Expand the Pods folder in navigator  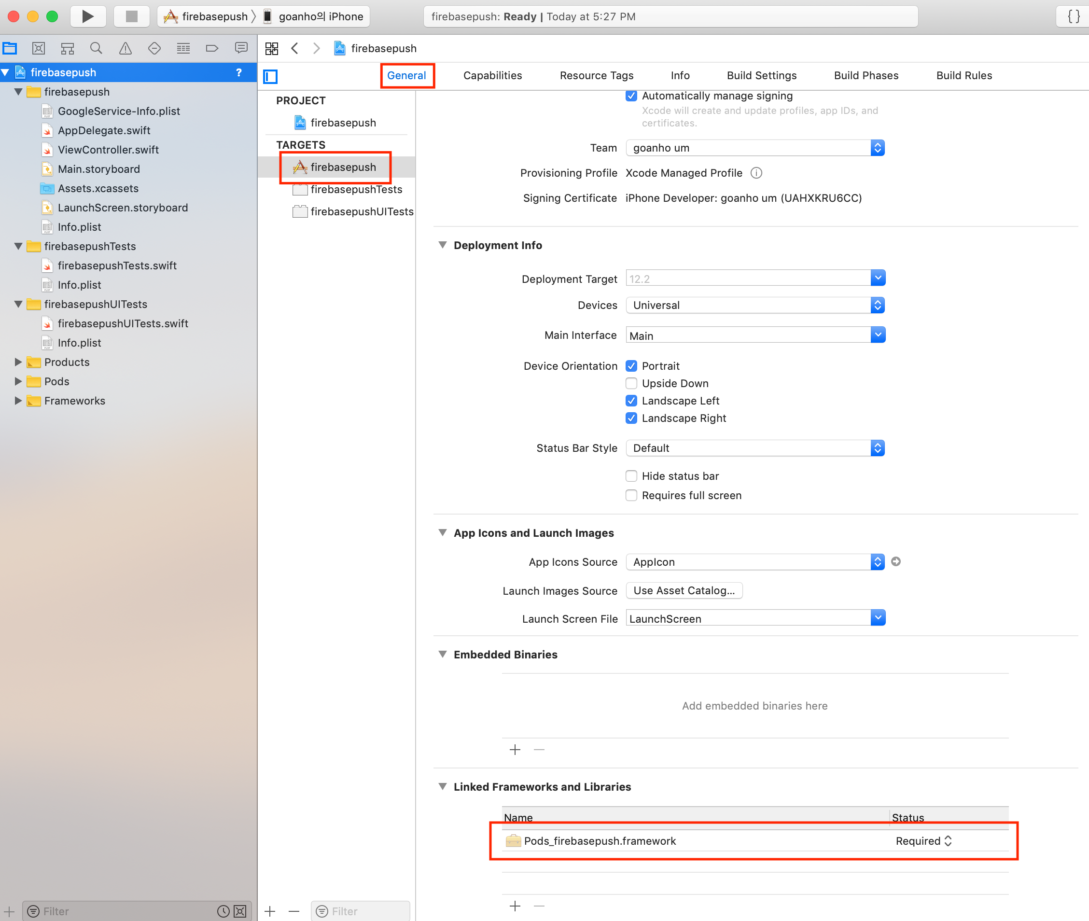click(x=18, y=382)
